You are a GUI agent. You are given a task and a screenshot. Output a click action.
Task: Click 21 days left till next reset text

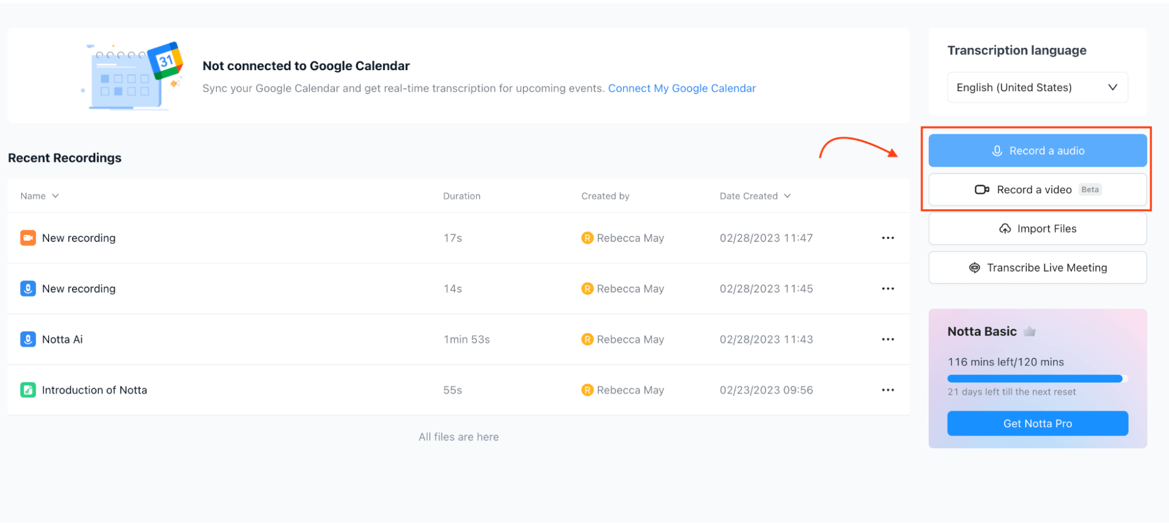pyautogui.click(x=1012, y=392)
